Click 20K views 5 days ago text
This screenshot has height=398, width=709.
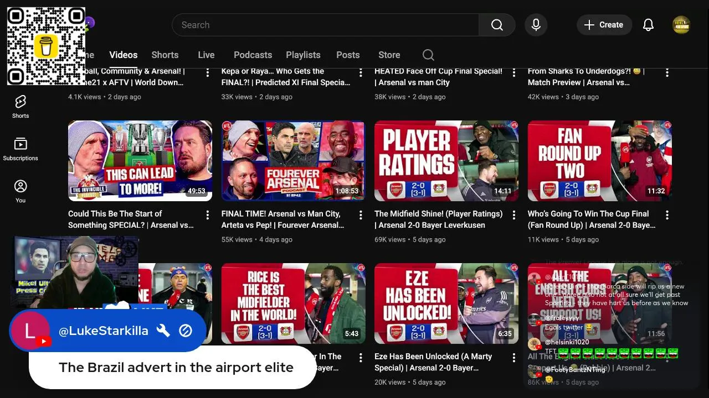(410, 382)
